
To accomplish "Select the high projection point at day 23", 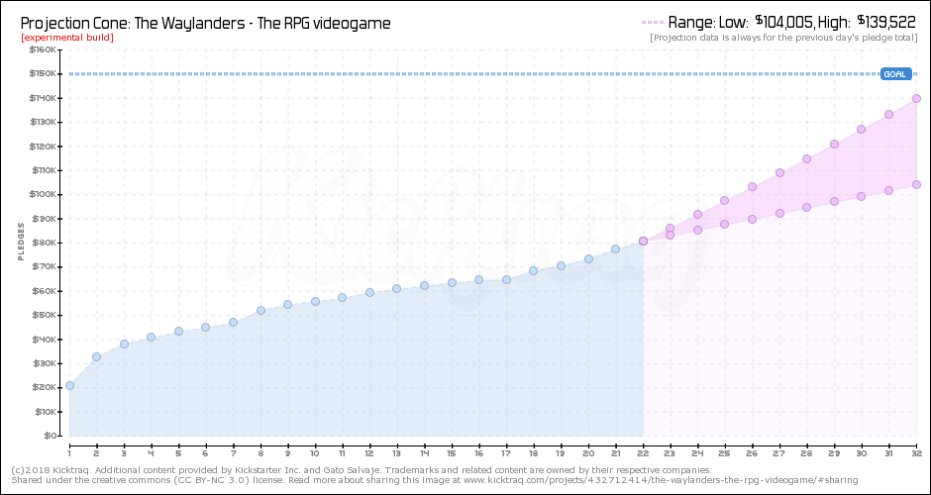I will (x=670, y=228).
